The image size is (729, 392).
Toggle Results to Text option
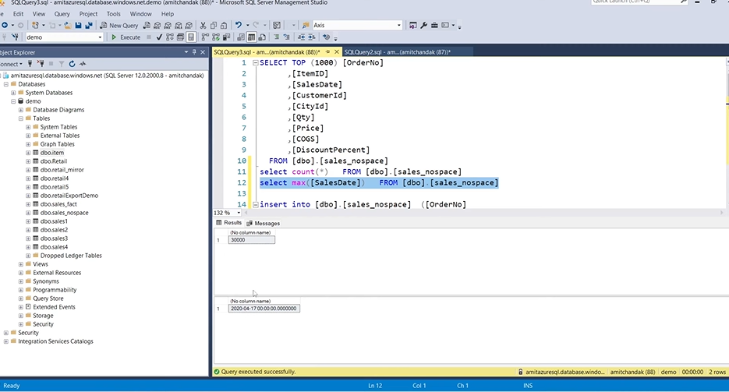tap(241, 37)
